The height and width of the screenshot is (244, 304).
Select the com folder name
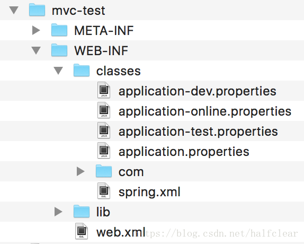(x=131, y=172)
